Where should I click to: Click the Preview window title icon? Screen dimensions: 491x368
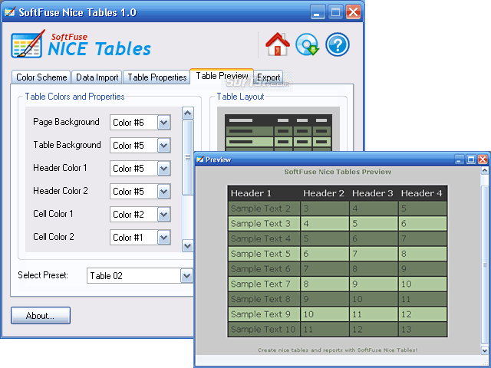click(x=199, y=159)
